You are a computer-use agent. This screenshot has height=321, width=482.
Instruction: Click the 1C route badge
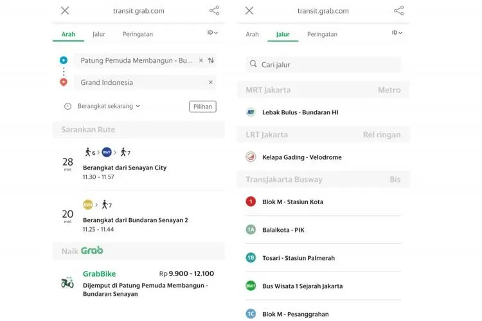251,314
